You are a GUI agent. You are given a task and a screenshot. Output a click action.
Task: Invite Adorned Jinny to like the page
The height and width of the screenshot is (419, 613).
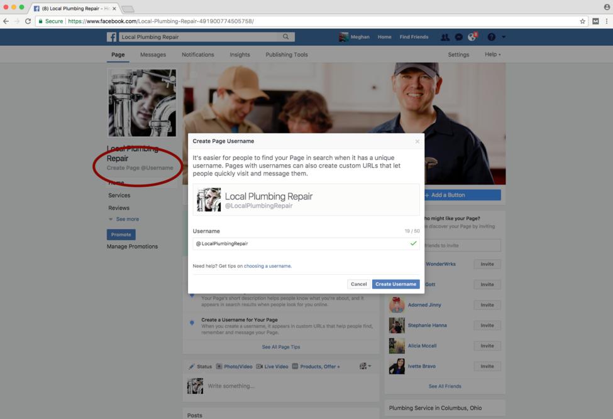487,305
